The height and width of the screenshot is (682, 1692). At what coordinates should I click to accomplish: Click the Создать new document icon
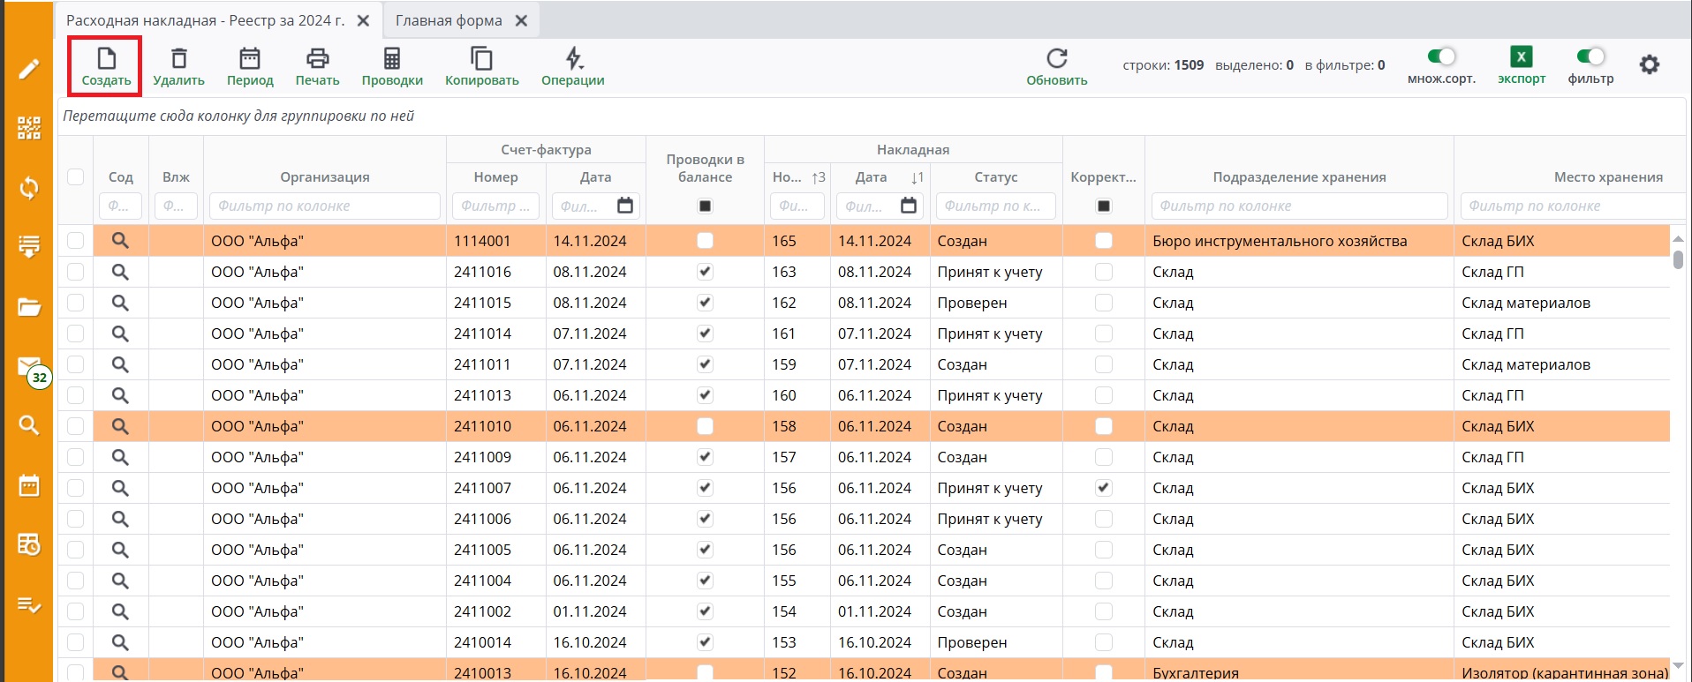[x=106, y=59]
